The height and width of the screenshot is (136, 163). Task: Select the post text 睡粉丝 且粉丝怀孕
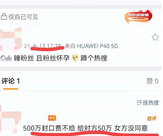click(42, 58)
